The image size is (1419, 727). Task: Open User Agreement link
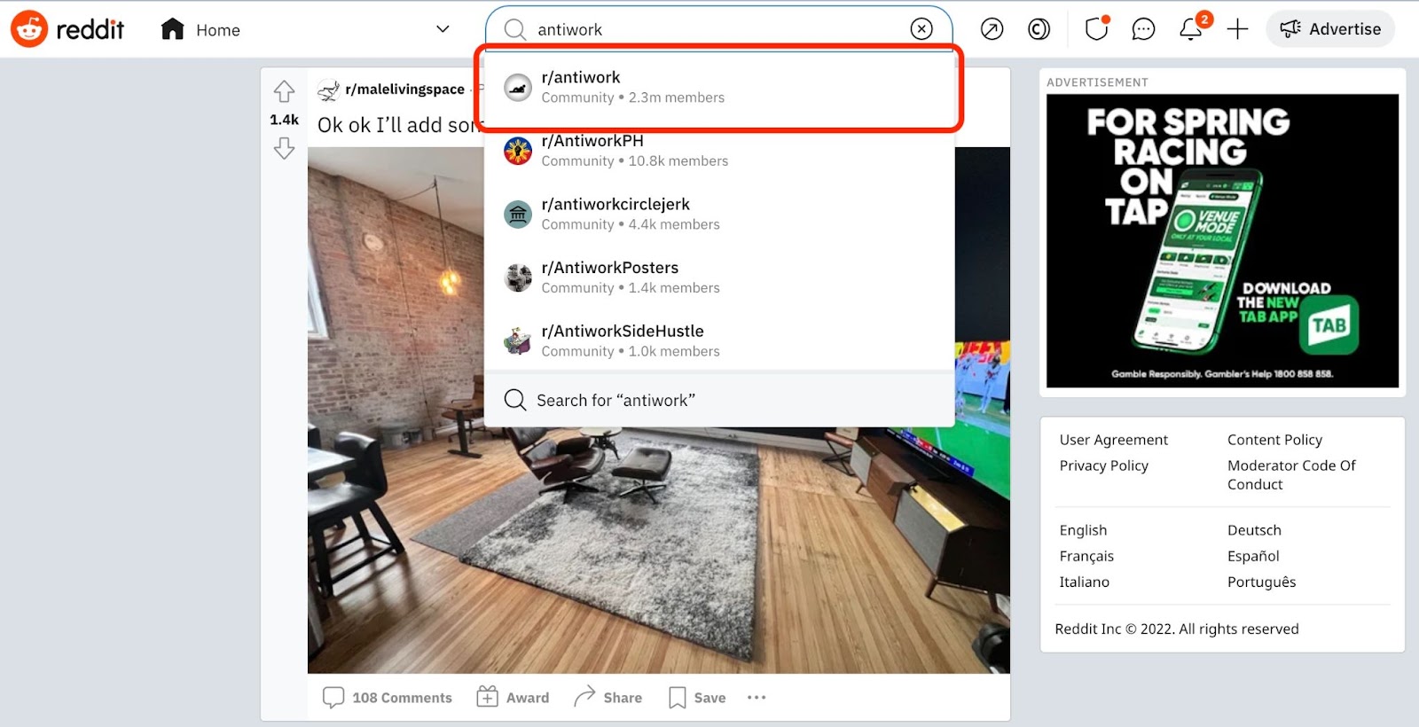point(1113,440)
